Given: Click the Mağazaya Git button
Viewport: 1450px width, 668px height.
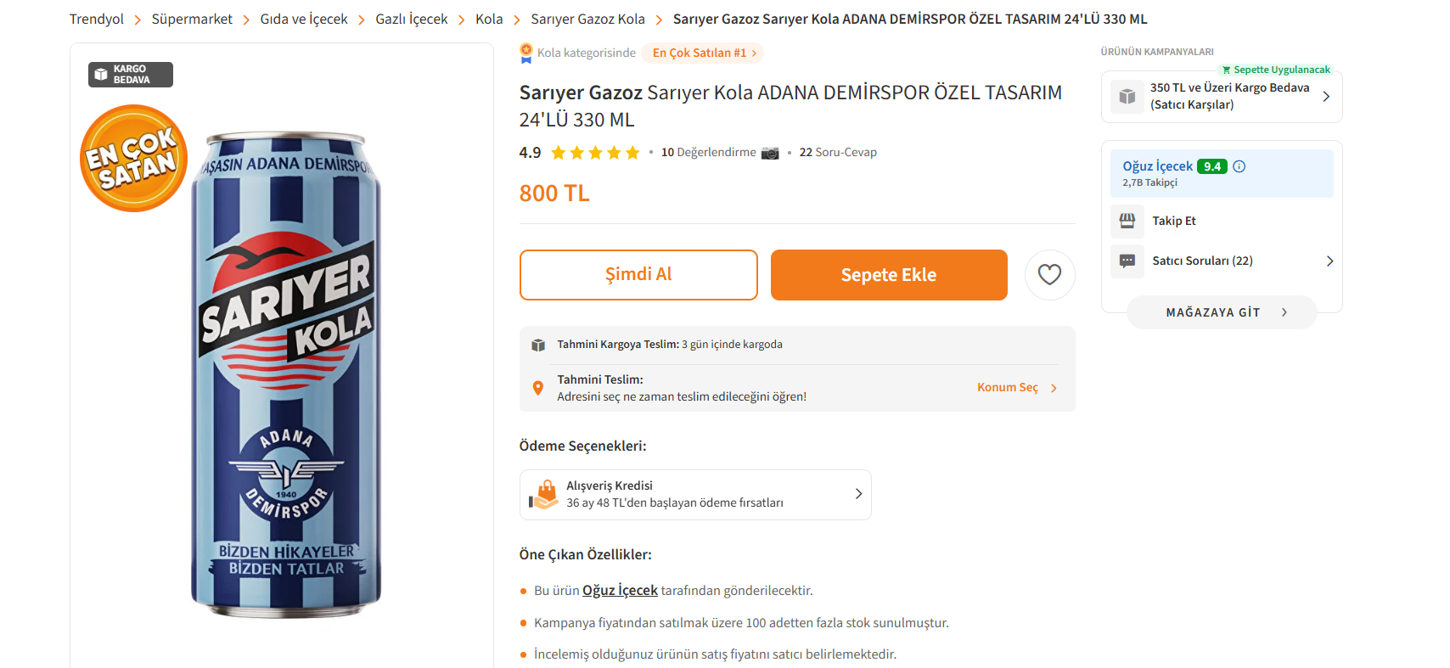Looking at the screenshot, I should (1222, 312).
